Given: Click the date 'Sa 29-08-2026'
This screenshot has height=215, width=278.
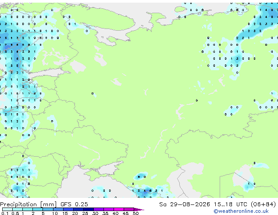Looking at the screenshot, I should pyautogui.click(x=185, y=204).
